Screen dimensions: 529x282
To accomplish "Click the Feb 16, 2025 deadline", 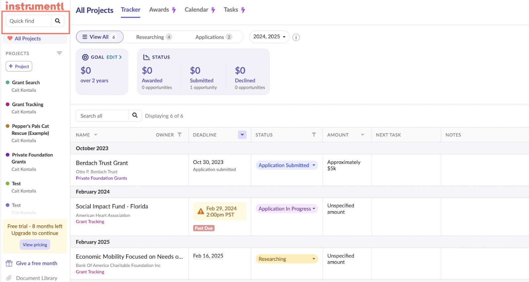I will (x=208, y=256).
